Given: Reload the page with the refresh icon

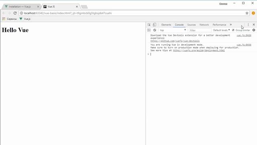Looking at the screenshot, I should [x=15, y=13].
